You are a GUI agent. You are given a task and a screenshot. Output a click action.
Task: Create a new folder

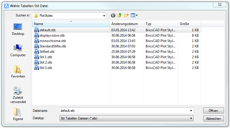(x=126, y=16)
